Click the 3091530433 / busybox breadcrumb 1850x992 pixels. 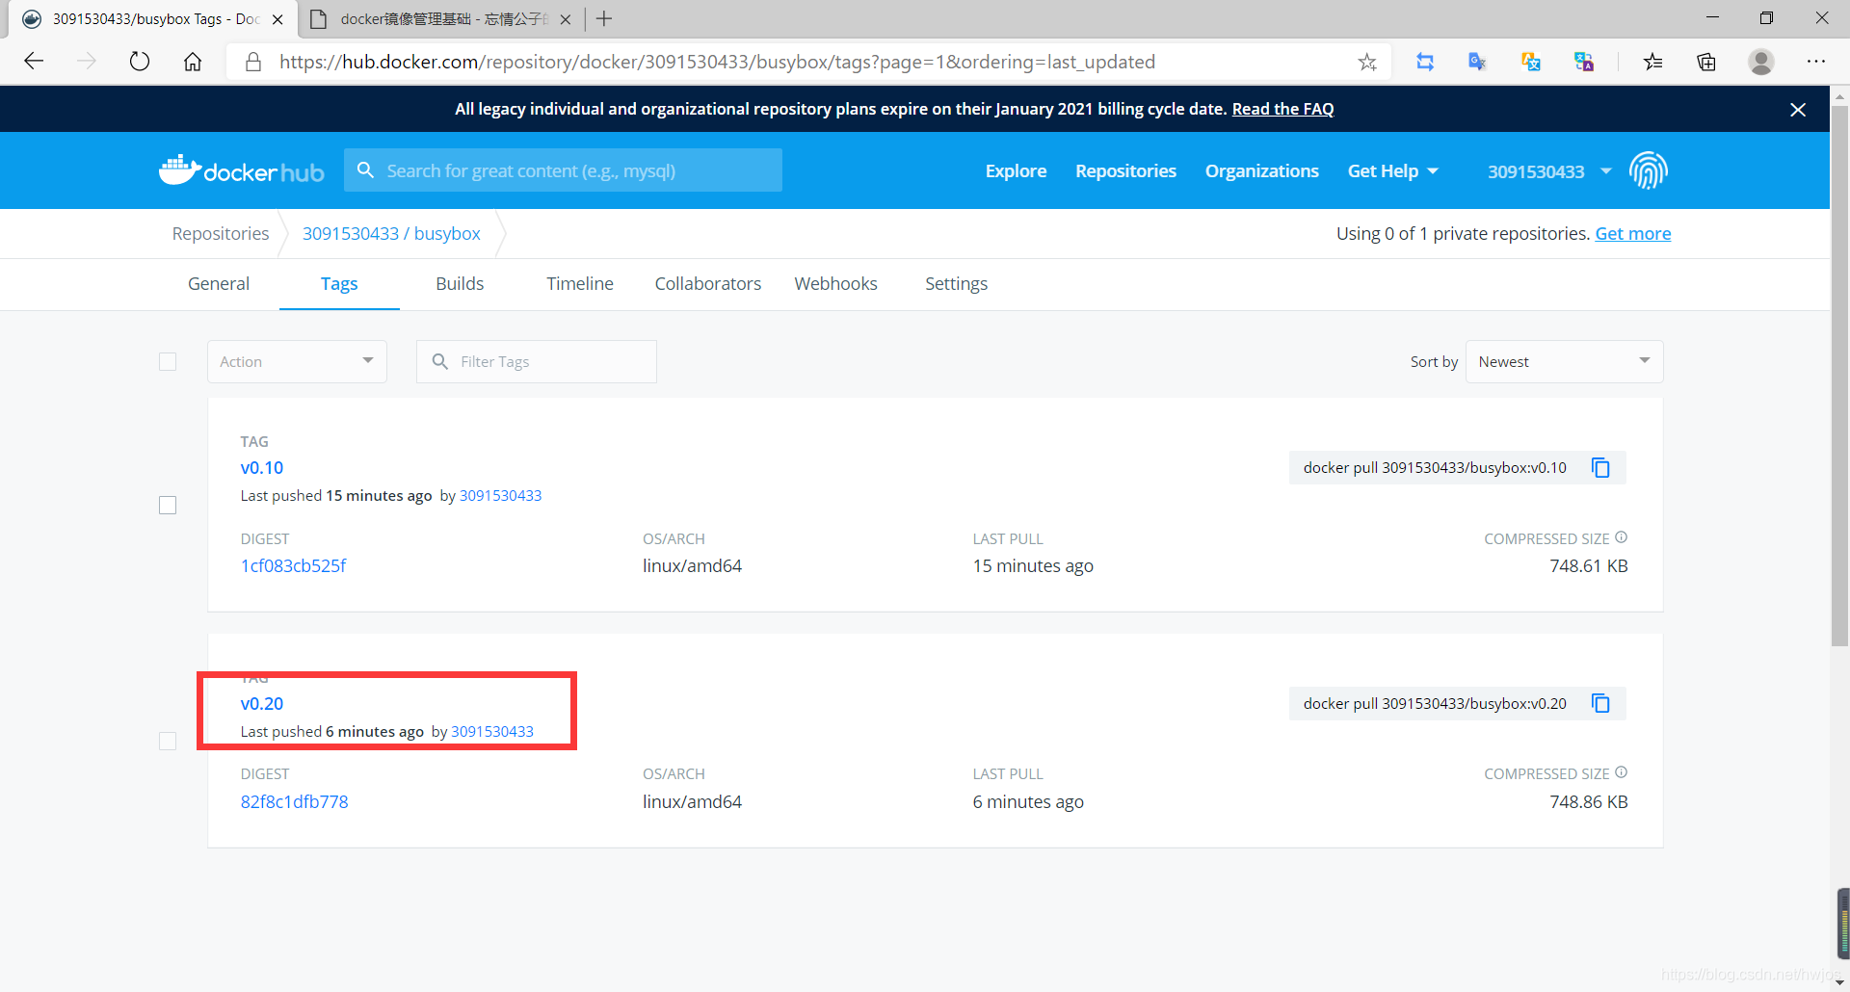[x=391, y=233]
